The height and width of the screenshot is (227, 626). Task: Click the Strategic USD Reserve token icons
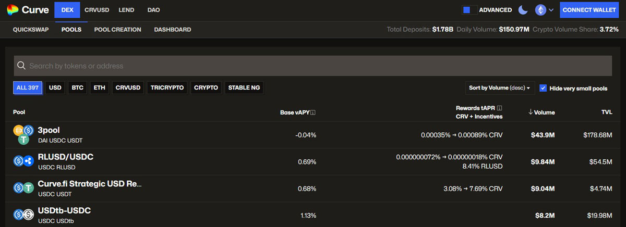point(23,187)
